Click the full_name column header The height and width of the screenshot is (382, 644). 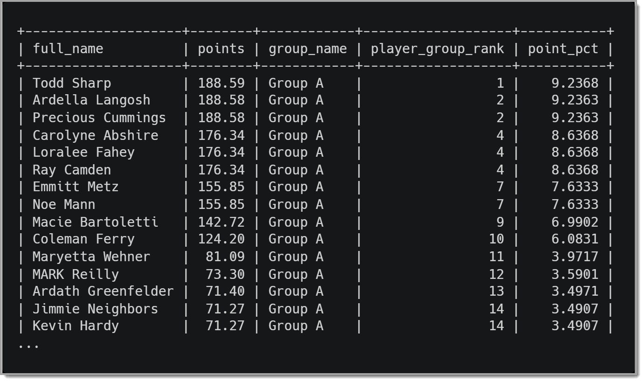[x=68, y=49]
